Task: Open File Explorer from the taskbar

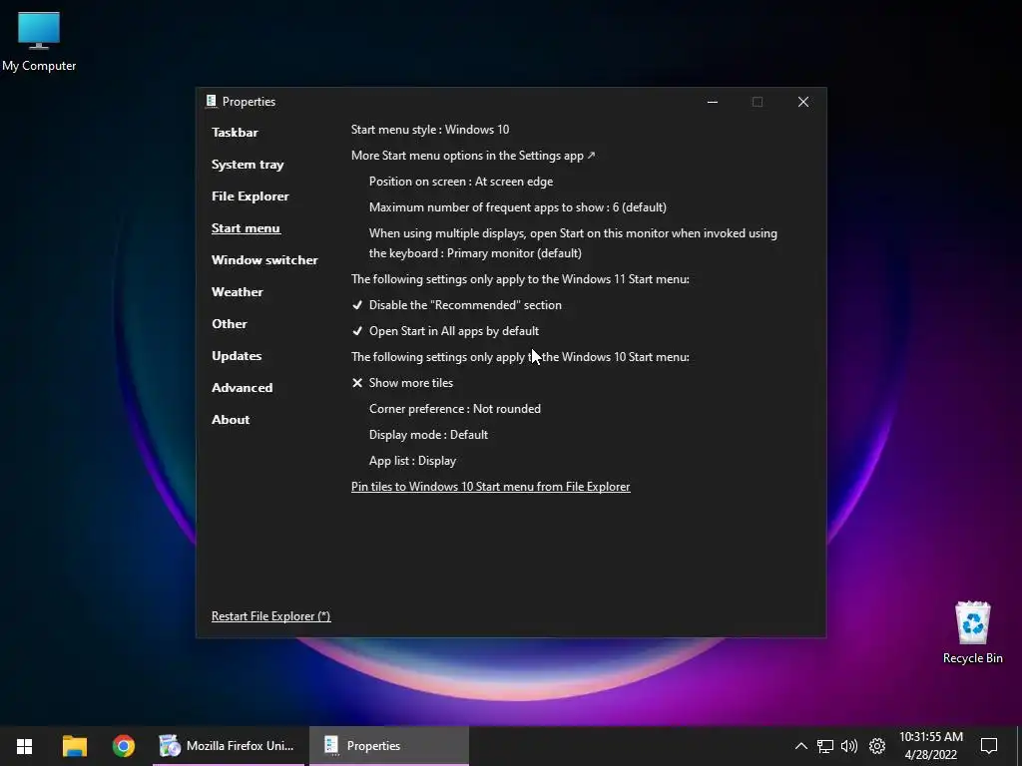Action: 74,746
